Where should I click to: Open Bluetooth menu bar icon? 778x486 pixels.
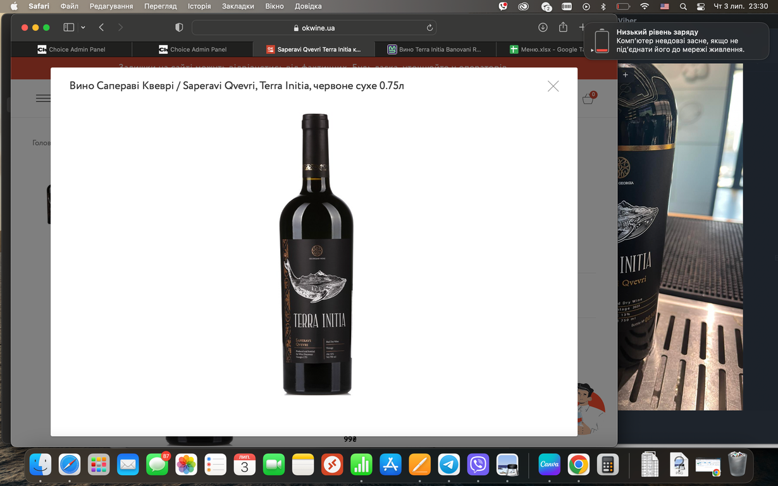(603, 6)
